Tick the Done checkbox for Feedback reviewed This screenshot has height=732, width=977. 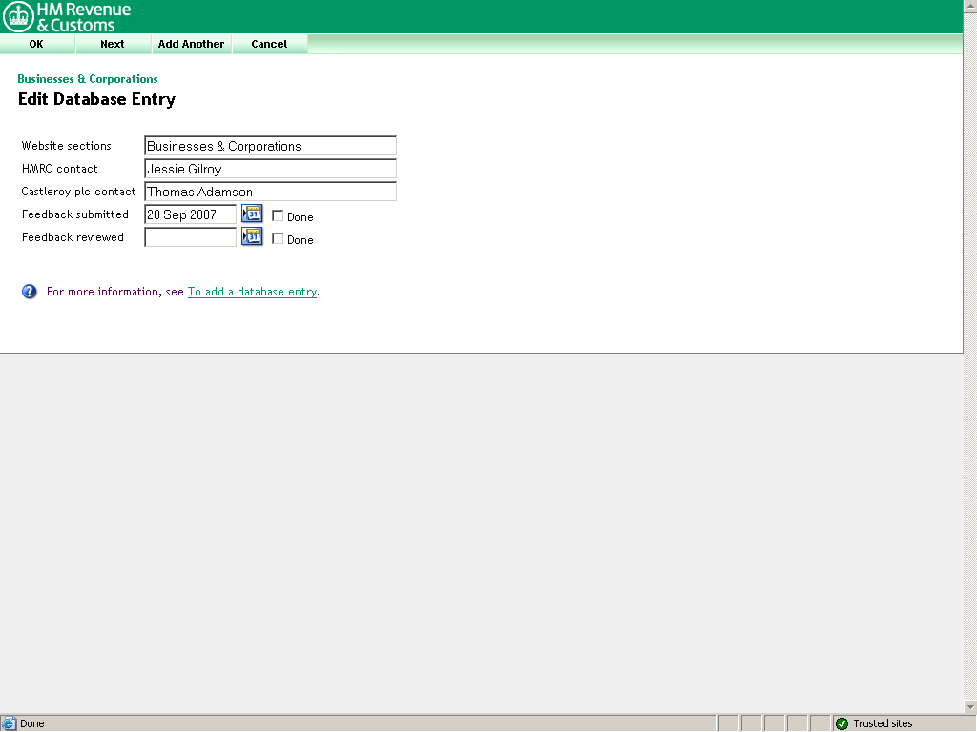278,239
